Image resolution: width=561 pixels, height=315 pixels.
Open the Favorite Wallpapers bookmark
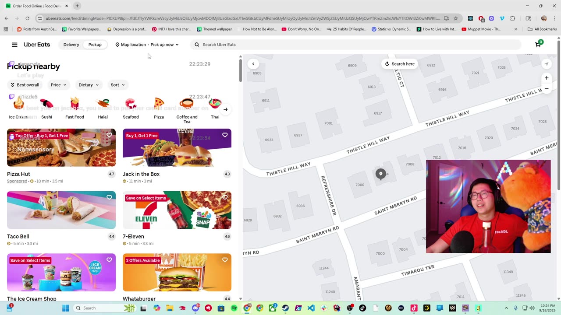click(x=82, y=29)
